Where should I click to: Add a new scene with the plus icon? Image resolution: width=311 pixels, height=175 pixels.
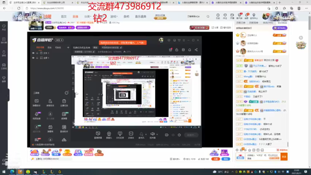tap(68, 47)
